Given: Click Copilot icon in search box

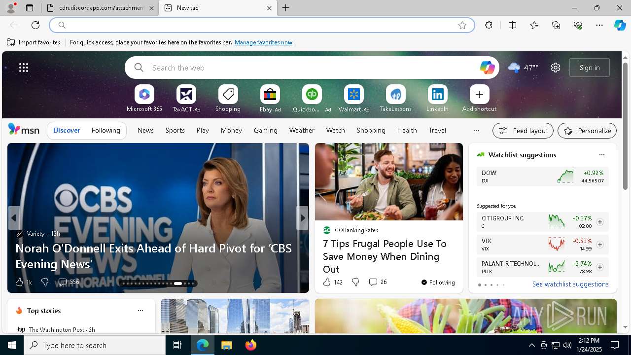Looking at the screenshot, I should pos(487,68).
